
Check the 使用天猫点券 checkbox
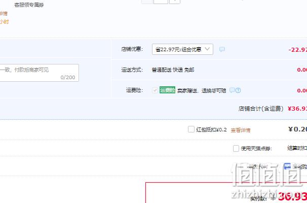click(236, 148)
